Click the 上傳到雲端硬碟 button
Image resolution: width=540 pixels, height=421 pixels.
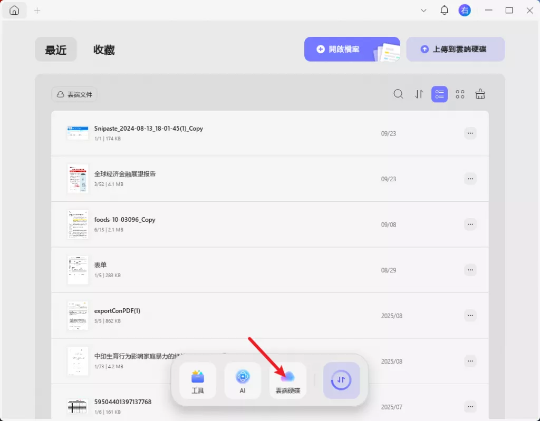pyautogui.click(x=456, y=49)
